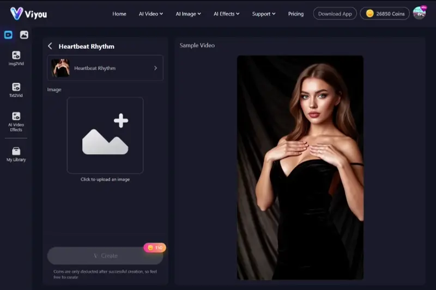Open the Txt2Vid tool
This screenshot has width=436, height=290.
pos(16,90)
